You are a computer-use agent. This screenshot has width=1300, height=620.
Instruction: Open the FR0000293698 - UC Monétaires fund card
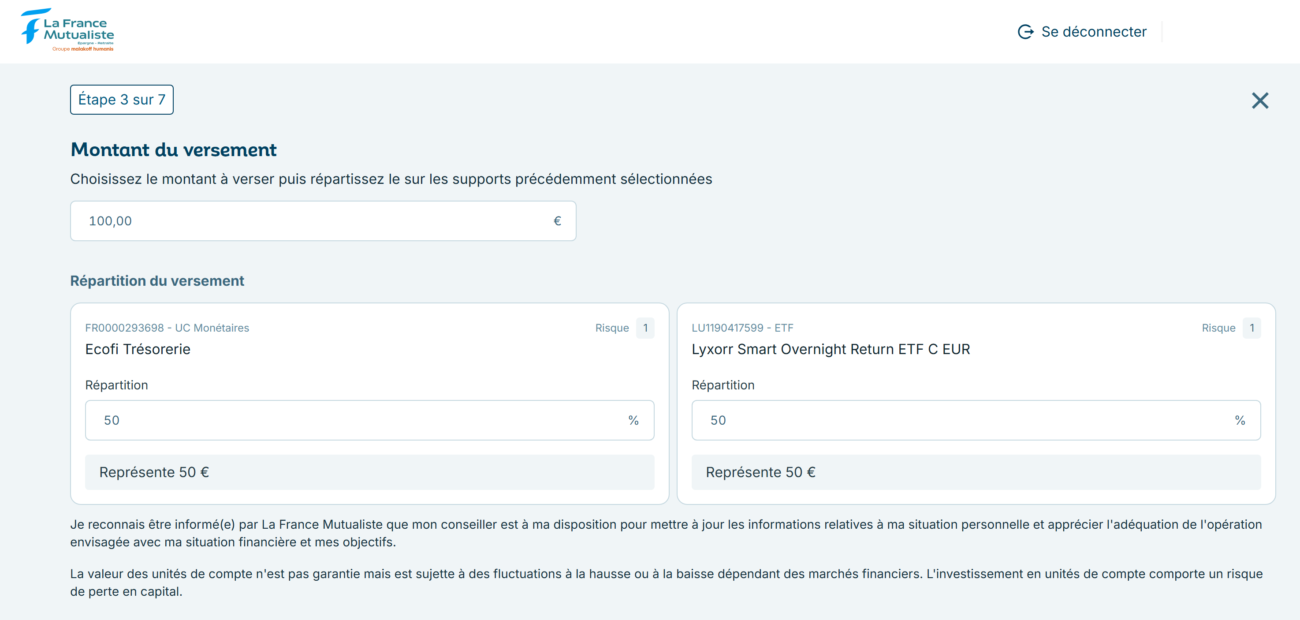click(167, 328)
